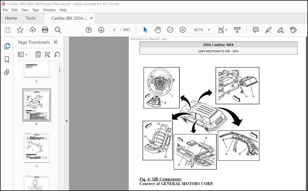Image resolution: width=308 pixels, height=191 pixels.
Task: Select the Highlight text pen tool
Action: [268, 30]
